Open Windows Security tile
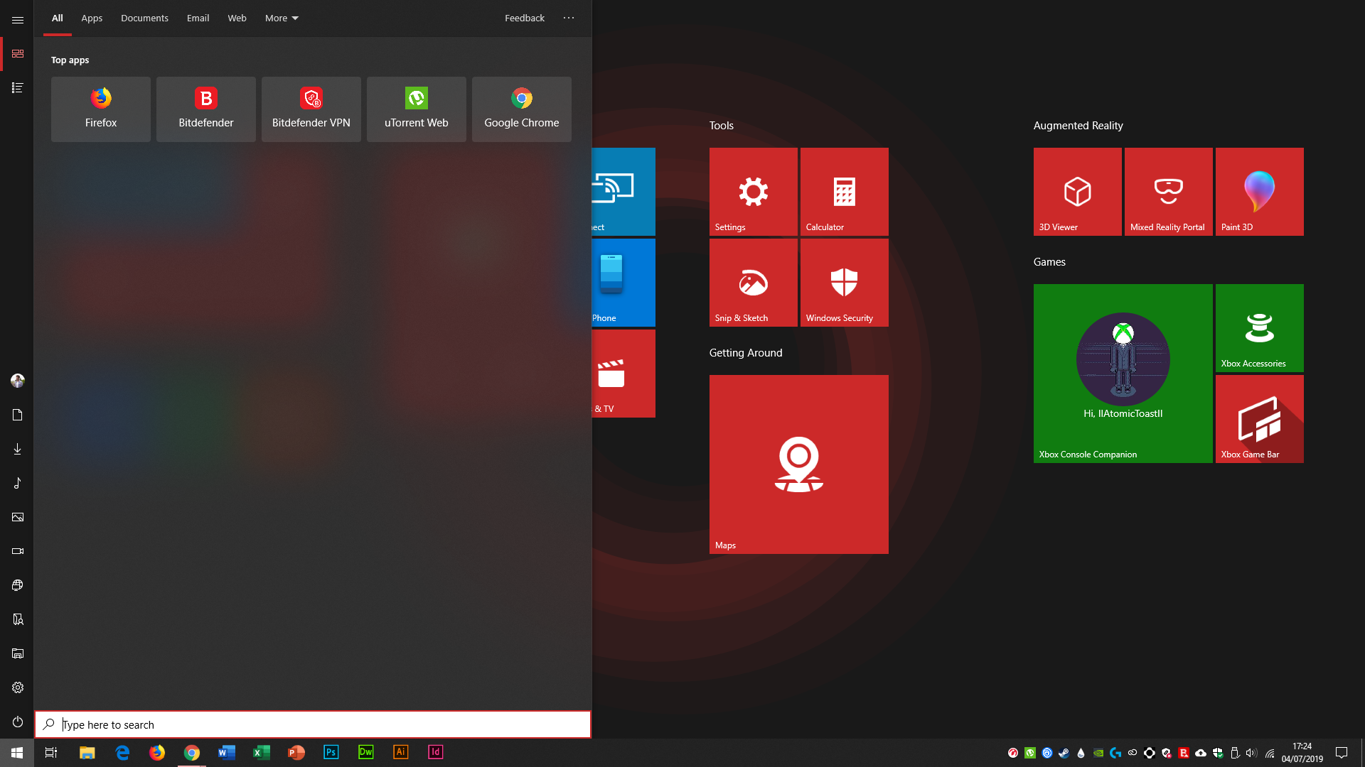The width and height of the screenshot is (1365, 767). click(845, 283)
